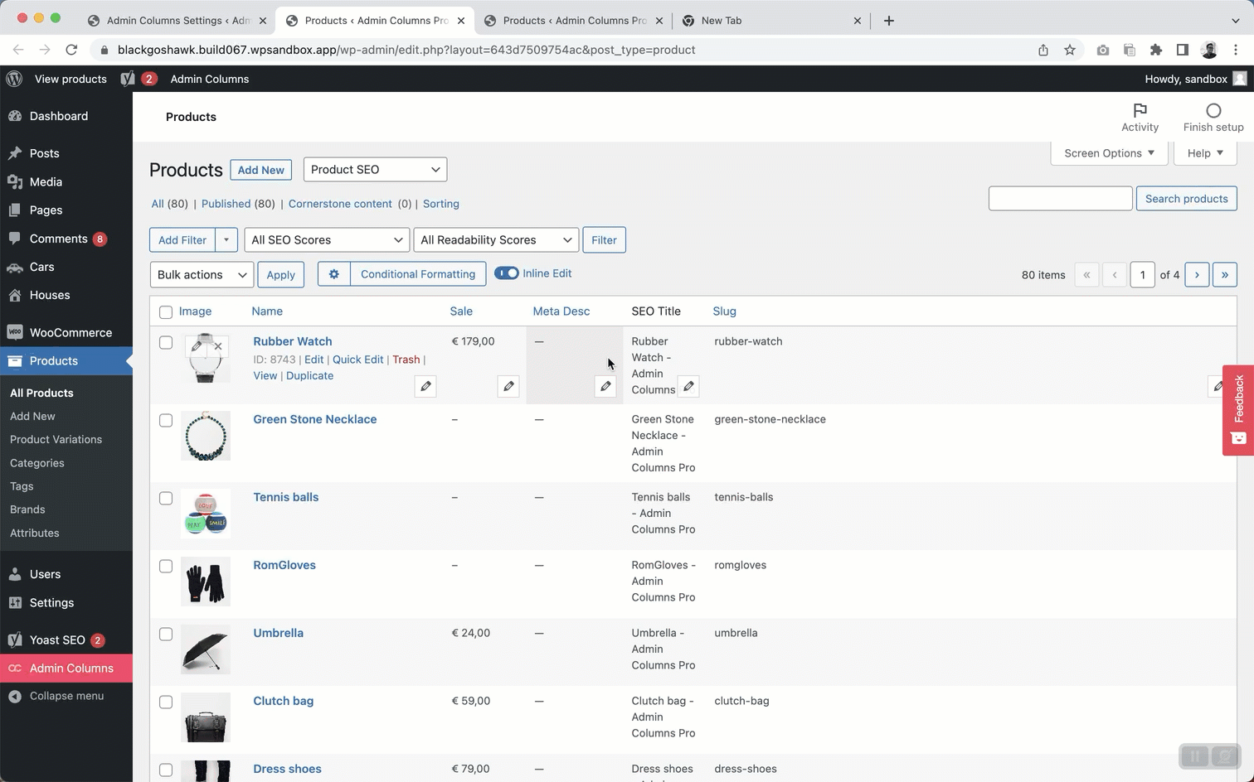Image resolution: width=1254 pixels, height=782 pixels.
Task: Select the RomGloves row checkbox
Action: pyautogui.click(x=166, y=566)
